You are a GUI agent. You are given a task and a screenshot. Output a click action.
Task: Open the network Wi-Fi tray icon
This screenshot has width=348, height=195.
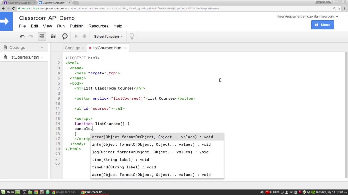[291, 192]
